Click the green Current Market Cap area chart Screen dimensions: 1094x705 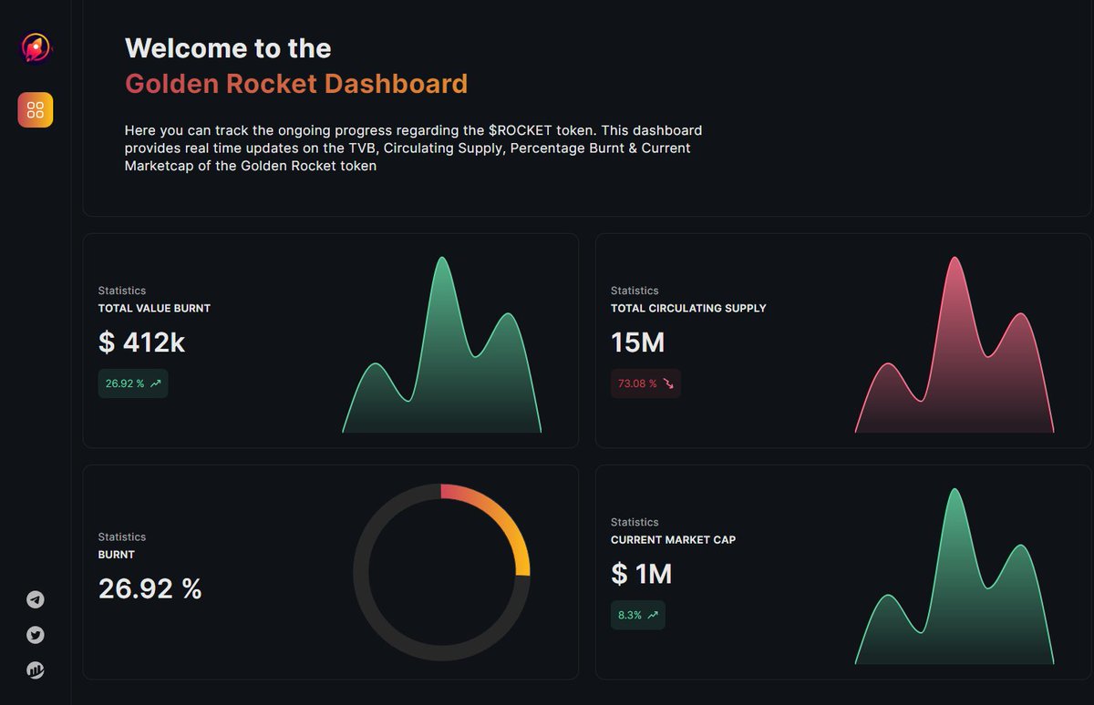point(955,576)
